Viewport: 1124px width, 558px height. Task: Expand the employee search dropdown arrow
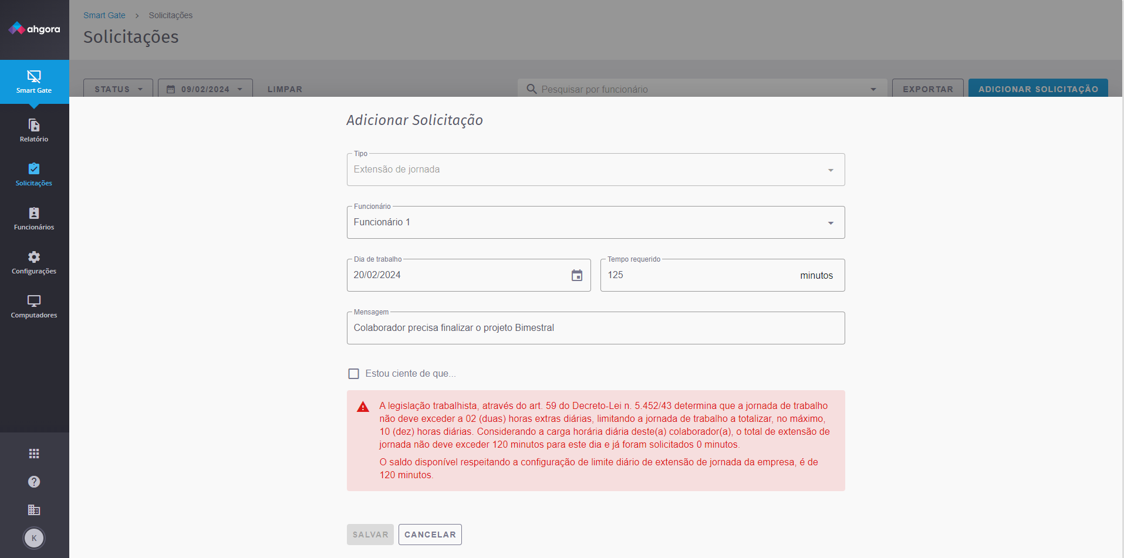pyautogui.click(x=873, y=89)
